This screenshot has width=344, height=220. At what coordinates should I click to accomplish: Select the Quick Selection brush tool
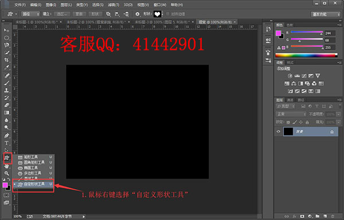pyautogui.click(x=6, y=53)
